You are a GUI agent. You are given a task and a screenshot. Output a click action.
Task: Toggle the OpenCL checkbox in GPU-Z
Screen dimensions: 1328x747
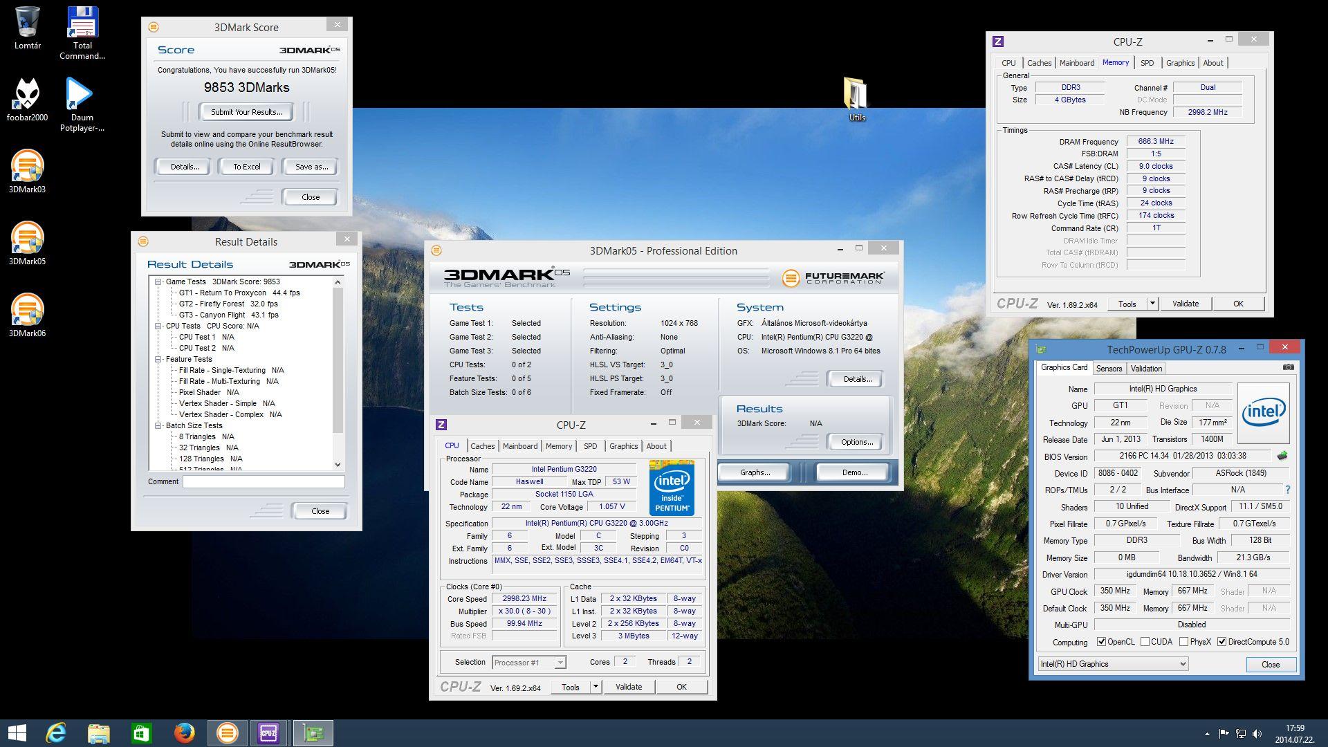[1101, 642]
